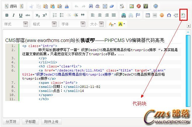Insert special character with the omega icon

[169, 15]
